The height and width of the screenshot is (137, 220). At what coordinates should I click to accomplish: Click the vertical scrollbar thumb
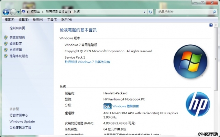(216, 59)
